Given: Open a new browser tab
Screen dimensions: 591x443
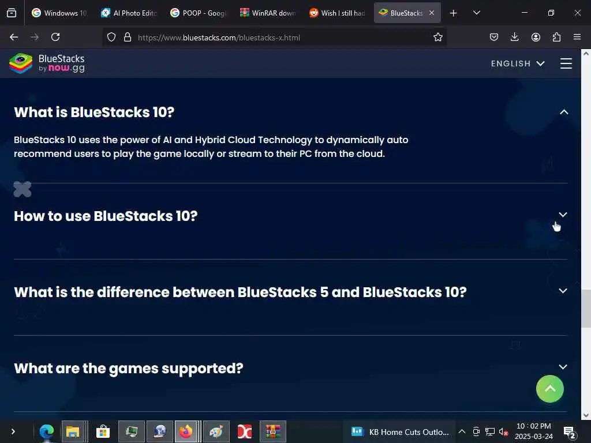Looking at the screenshot, I should tap(454, 13).
